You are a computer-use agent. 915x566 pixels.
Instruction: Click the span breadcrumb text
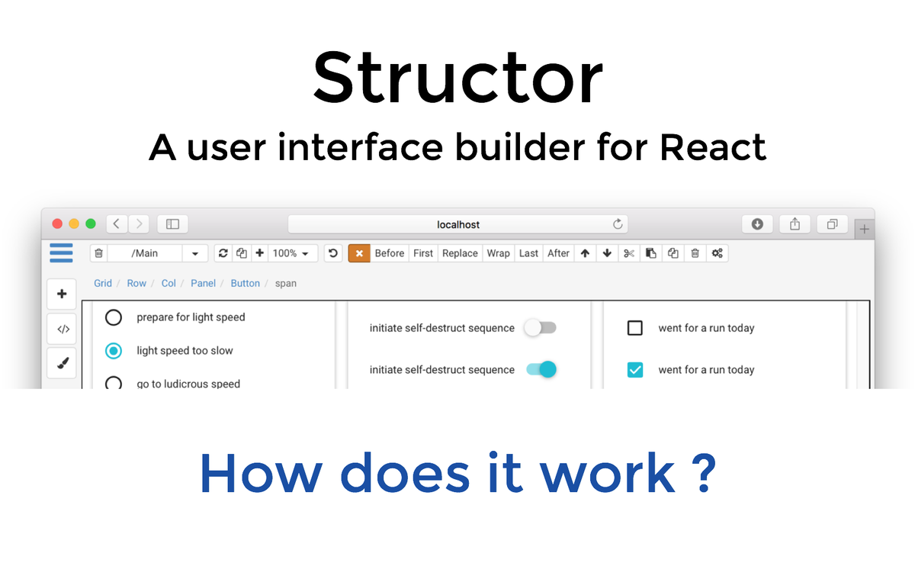pos(286,283)
